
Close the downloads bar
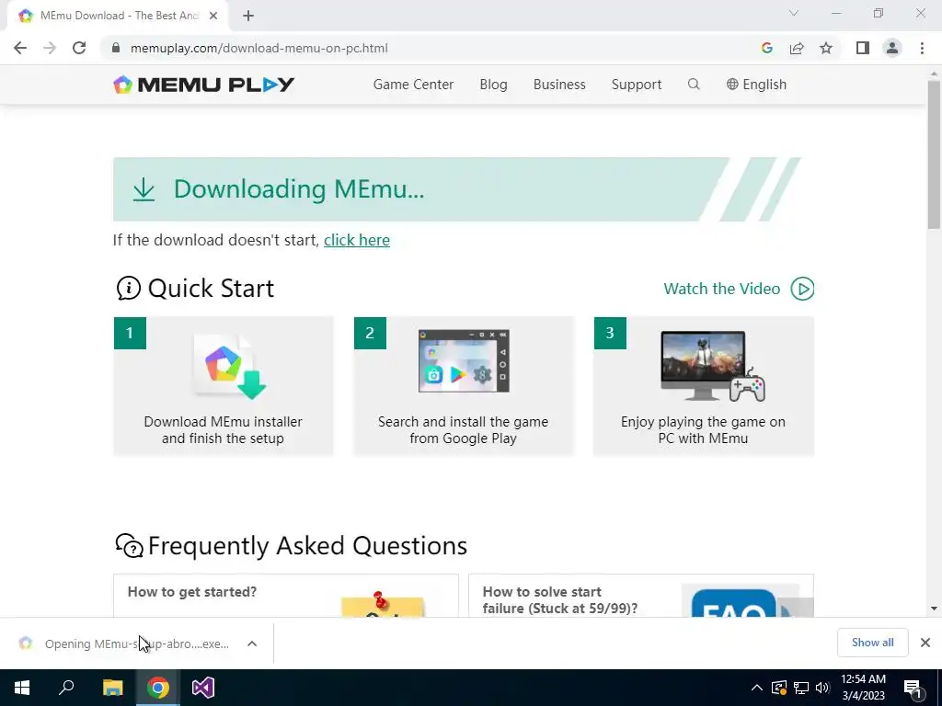tap(925, 643)
